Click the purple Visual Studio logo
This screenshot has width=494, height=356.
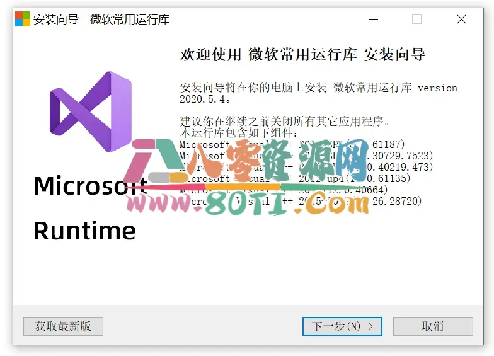(91, 112)
